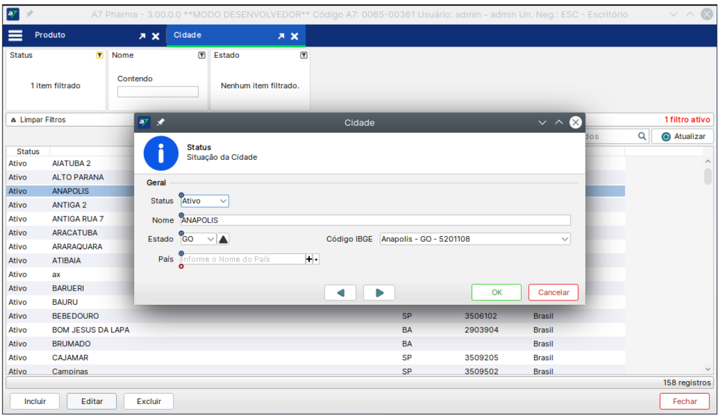Select the ARACATUBA row
This screenshot has width=721, height=417.
(x=315, y=233)
